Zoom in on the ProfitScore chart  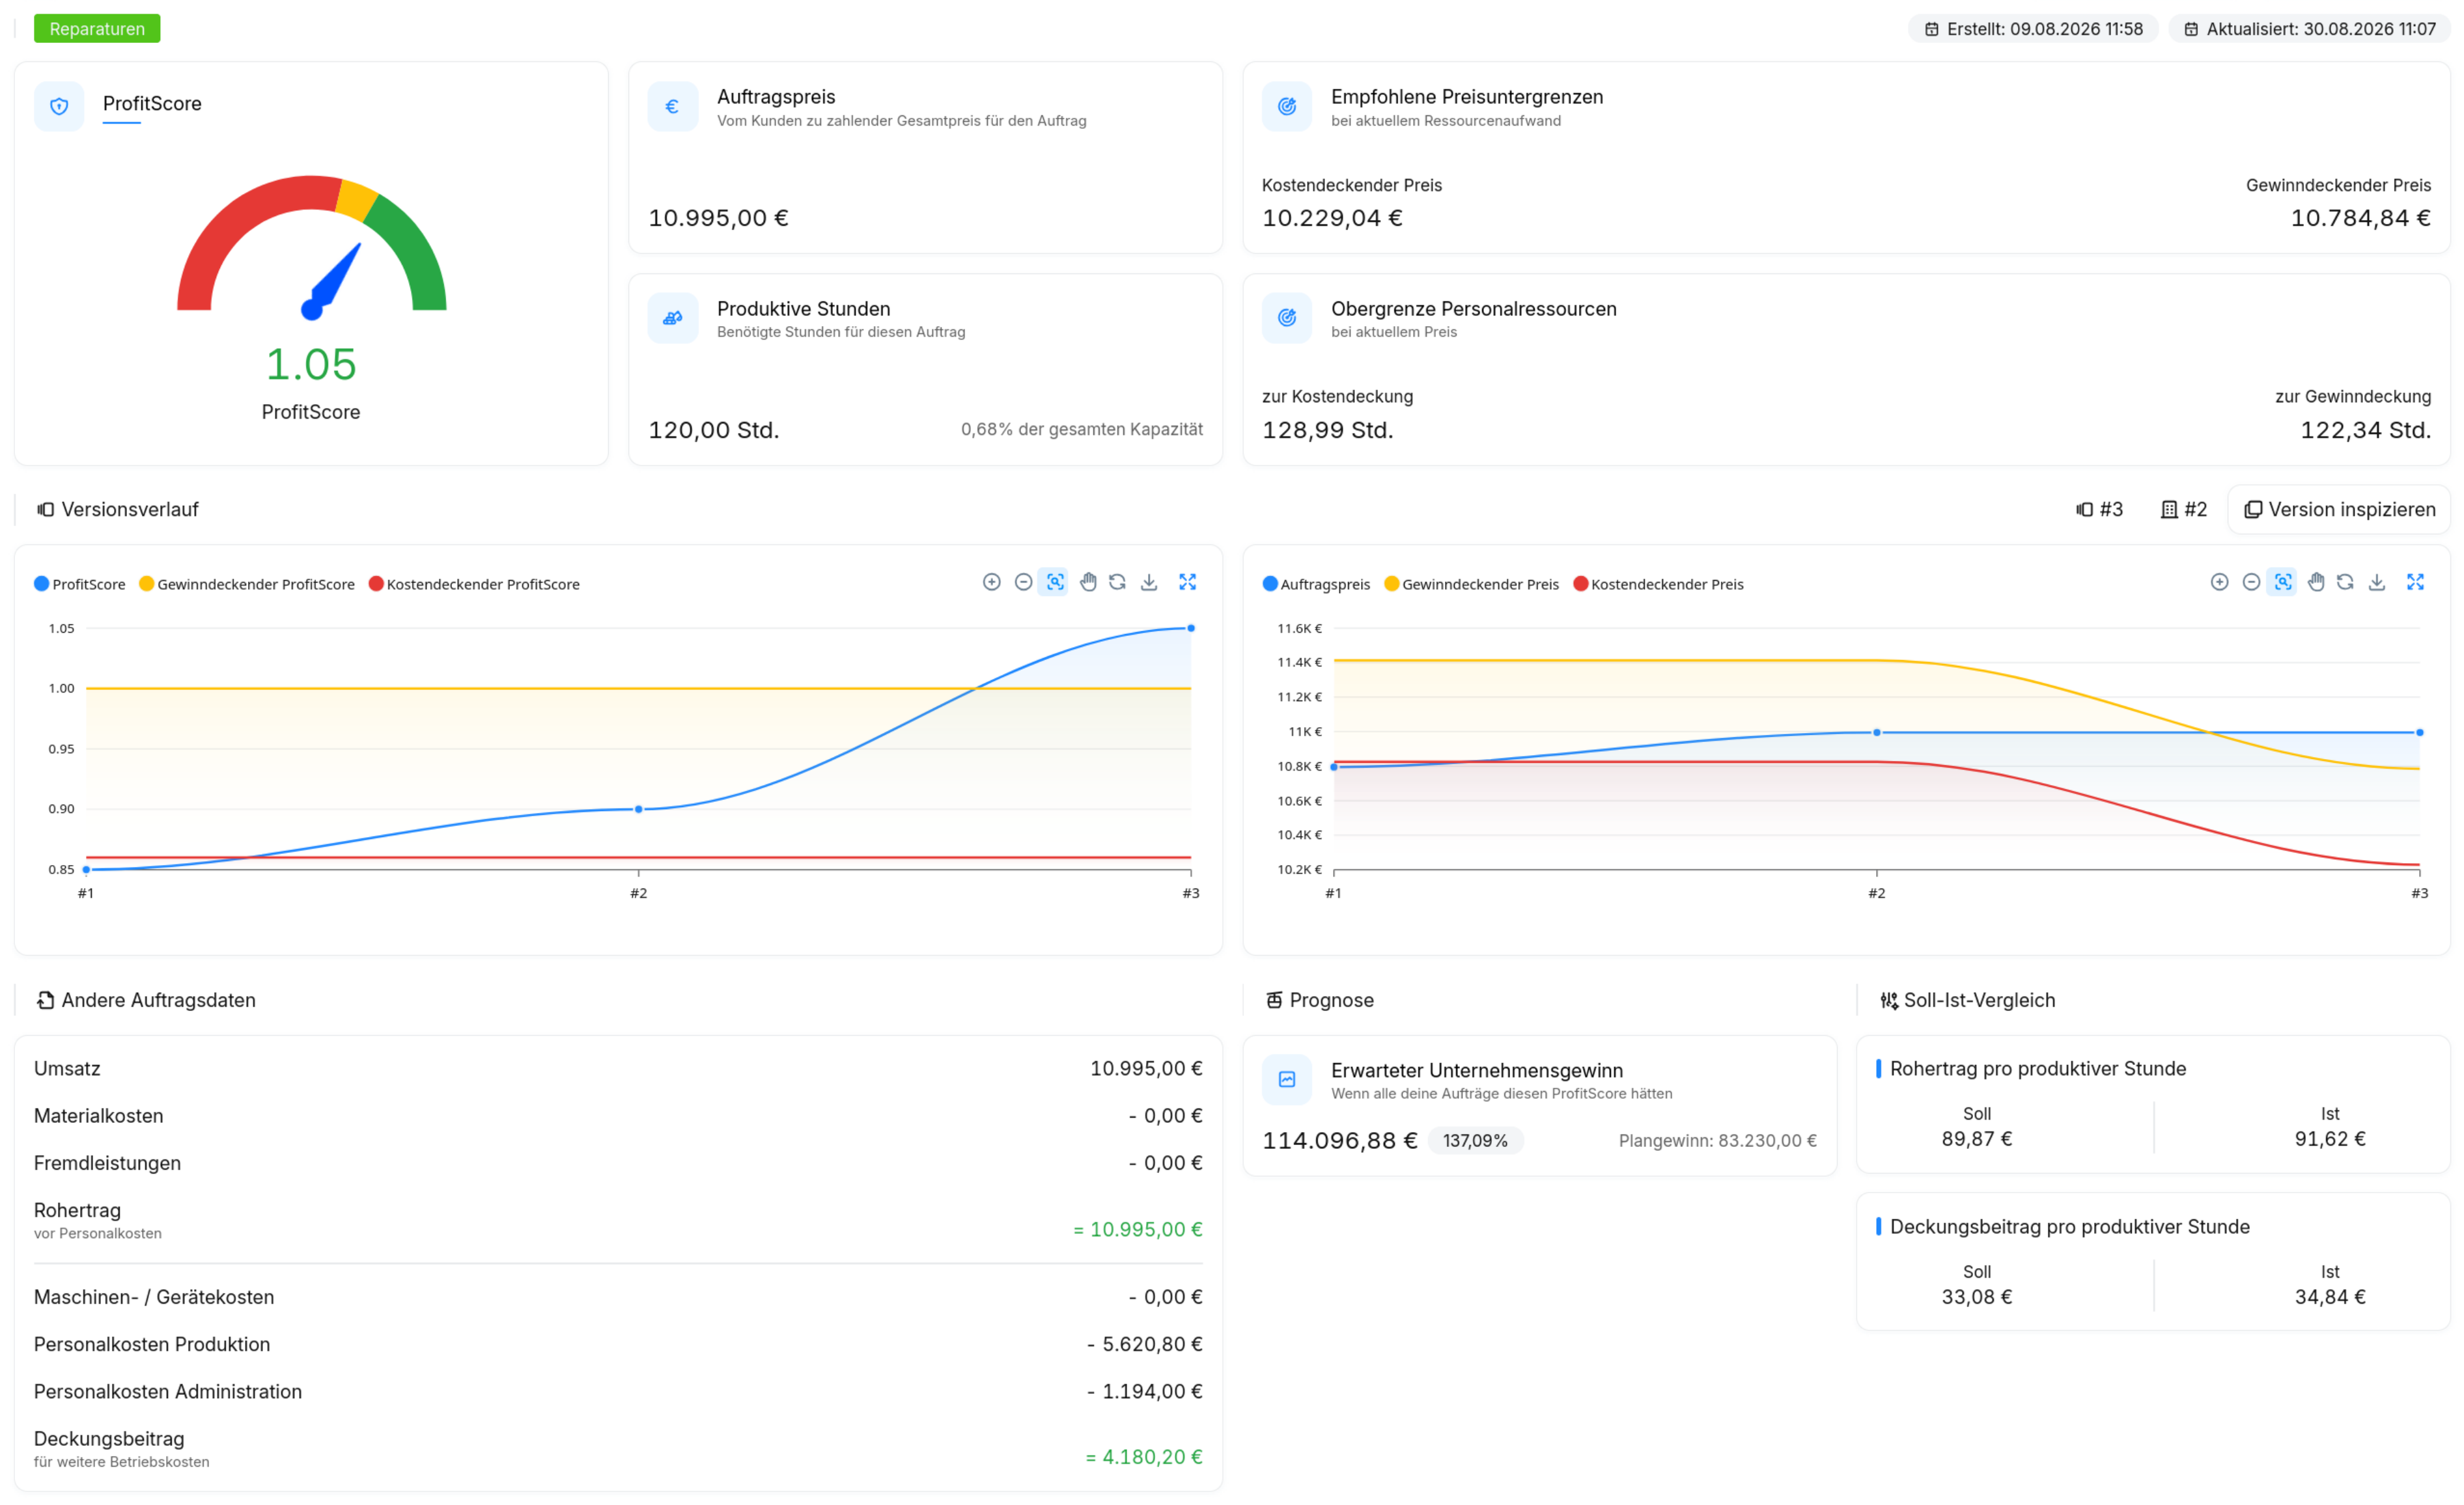coord(991,582)
